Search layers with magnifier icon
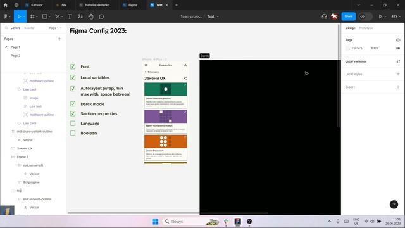The image size is (405, 228). [x=6, y=28]
